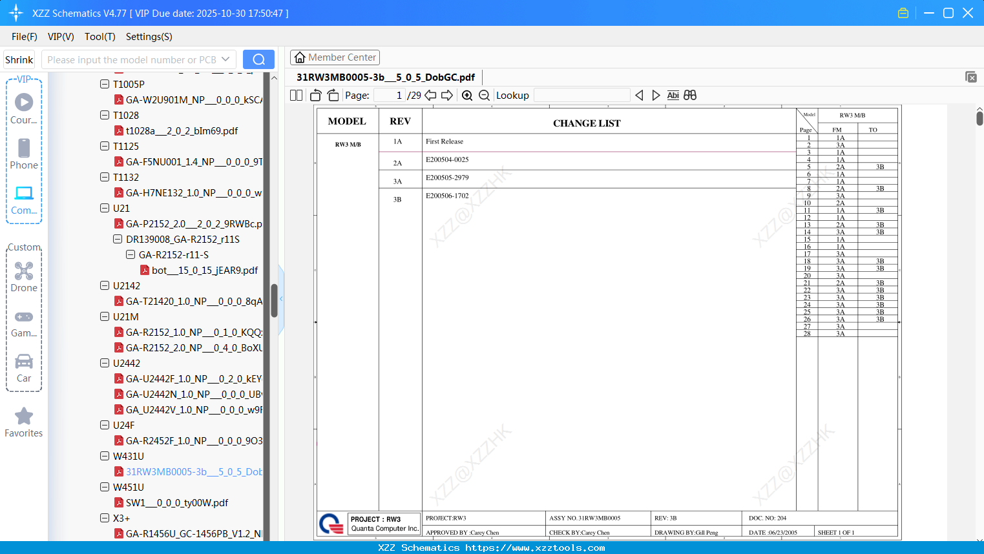The height and width of the screenshot is (554, 984).
Task: Rotate the page clockwise
Action: [333, 96]
